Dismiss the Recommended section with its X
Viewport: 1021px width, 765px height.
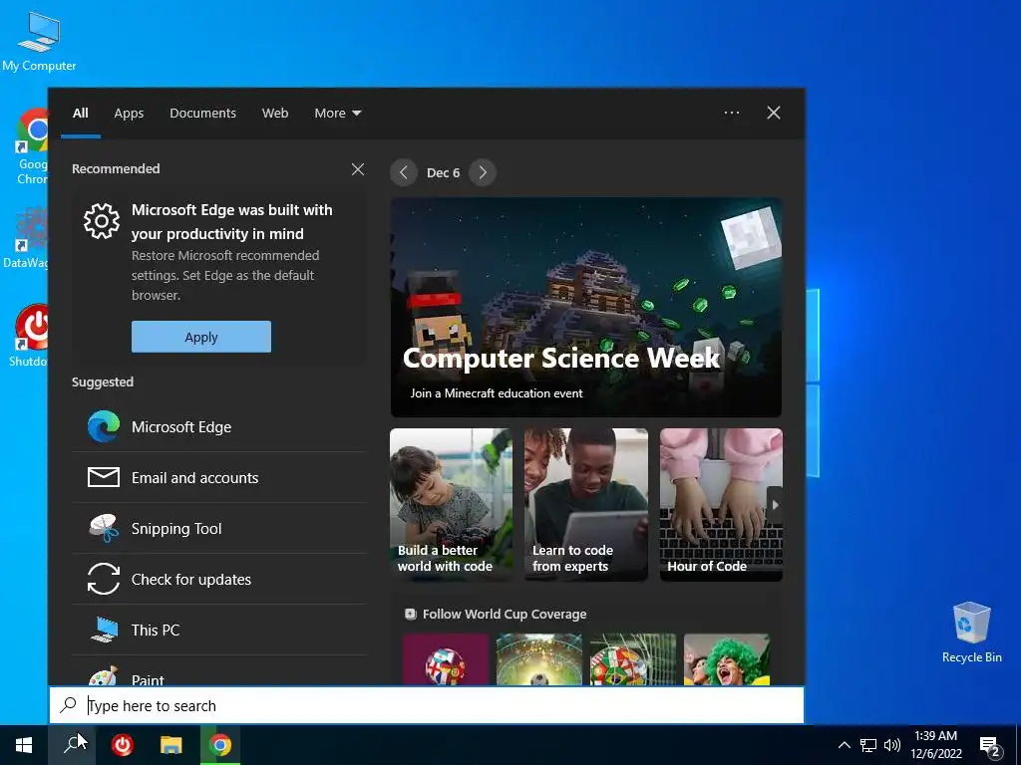tap(358, 169)
